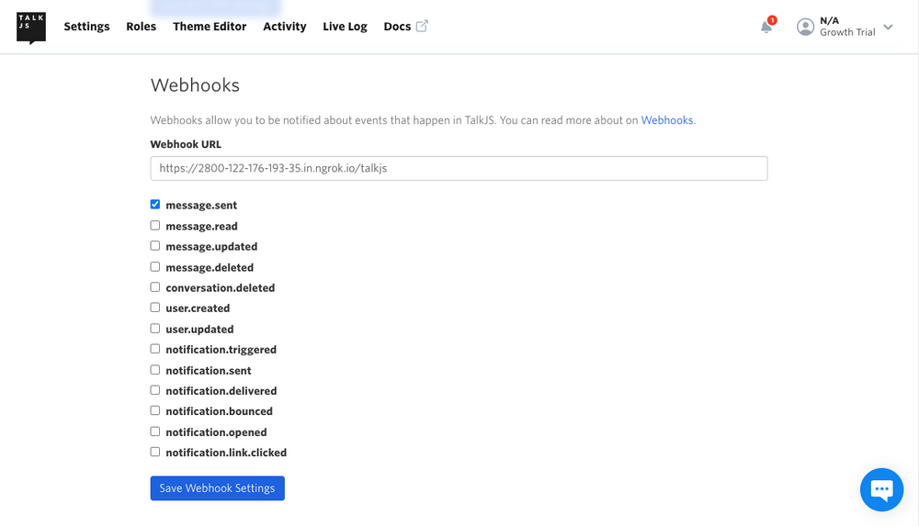Select the conversation.deleted checkbox
This screenshot has width=919, height=526.
[x=154, y=287]
